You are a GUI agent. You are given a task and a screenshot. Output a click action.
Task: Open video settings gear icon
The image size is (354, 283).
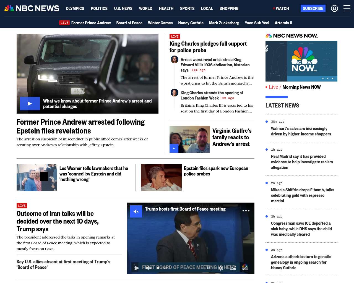pos(220,268)
